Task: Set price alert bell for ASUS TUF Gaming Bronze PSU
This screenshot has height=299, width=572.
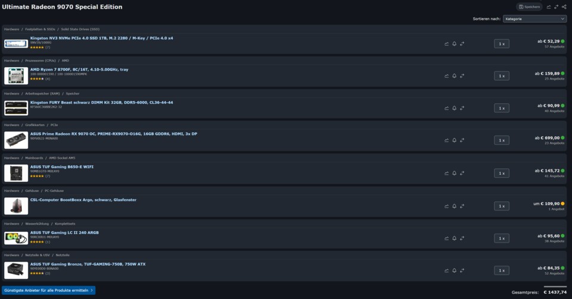Action: (454, 270)
